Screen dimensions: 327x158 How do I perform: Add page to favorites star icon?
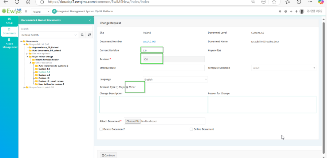point(274,2)
